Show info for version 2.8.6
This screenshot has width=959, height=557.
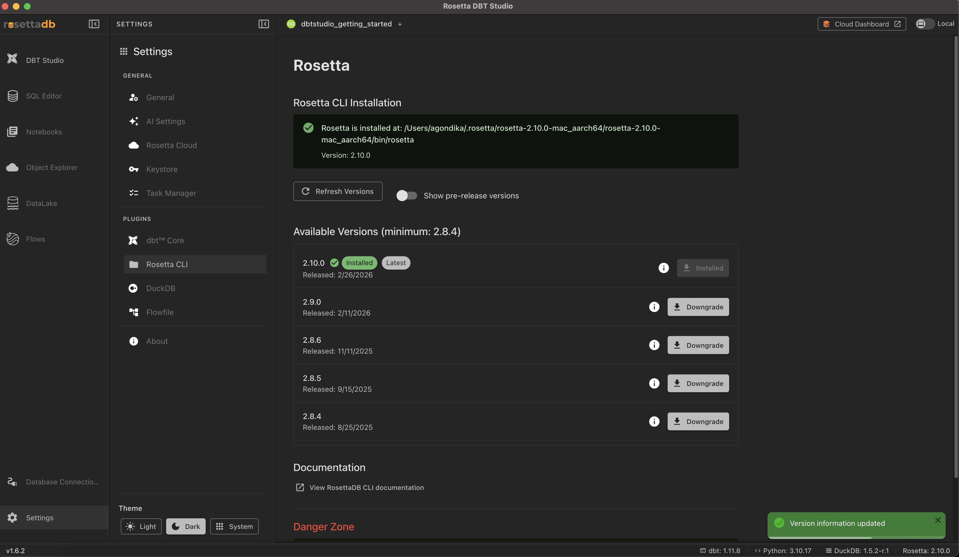pos(654,345)
